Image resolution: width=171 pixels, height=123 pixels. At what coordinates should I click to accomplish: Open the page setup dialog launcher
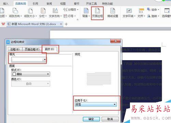(x=78, y=19)
